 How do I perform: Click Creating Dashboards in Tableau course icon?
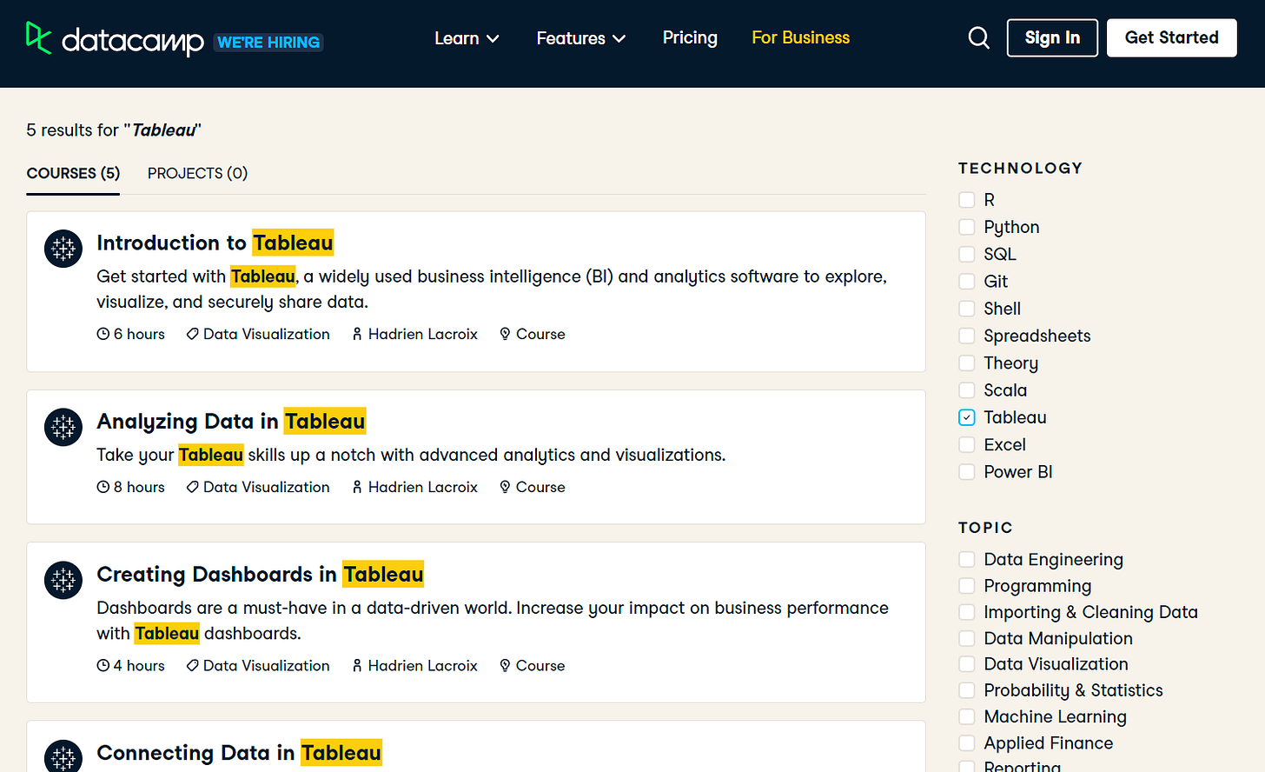[x=63, y=580]
